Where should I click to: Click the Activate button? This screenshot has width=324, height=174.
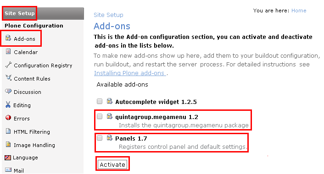(x=112, y=164)
